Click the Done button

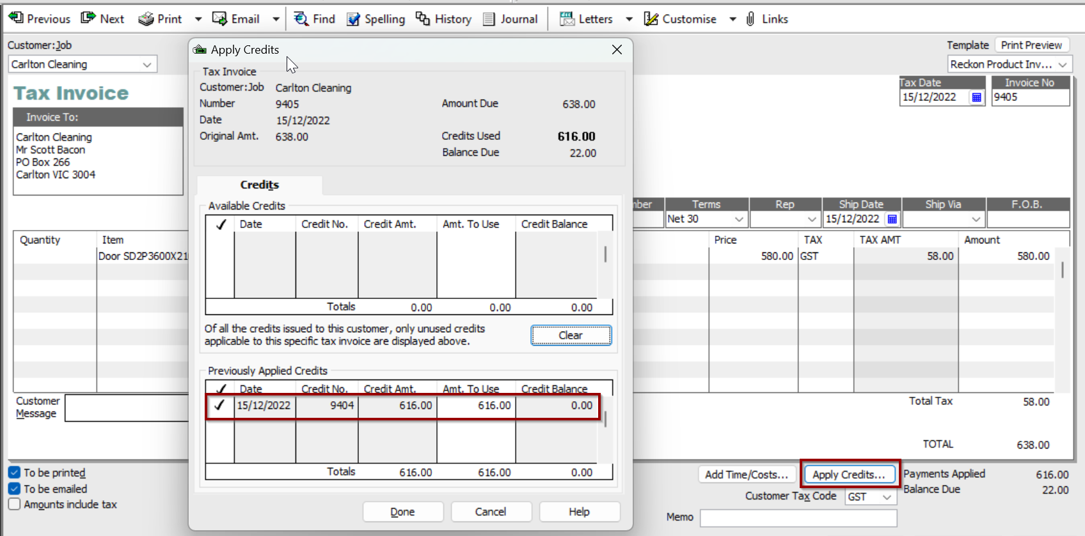pos(403,512)
